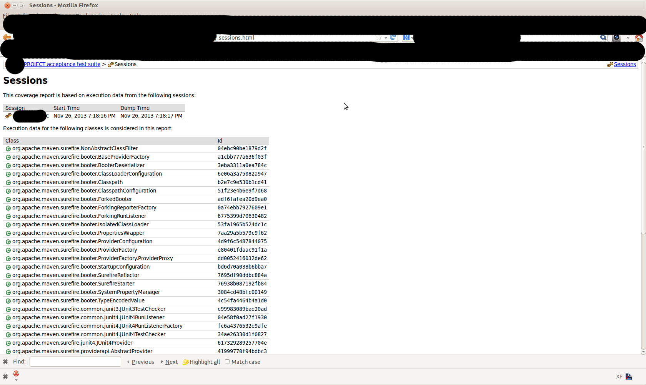
Task: Click the class icon for PropertiesWrapper
Action: (x=8, y=233)
